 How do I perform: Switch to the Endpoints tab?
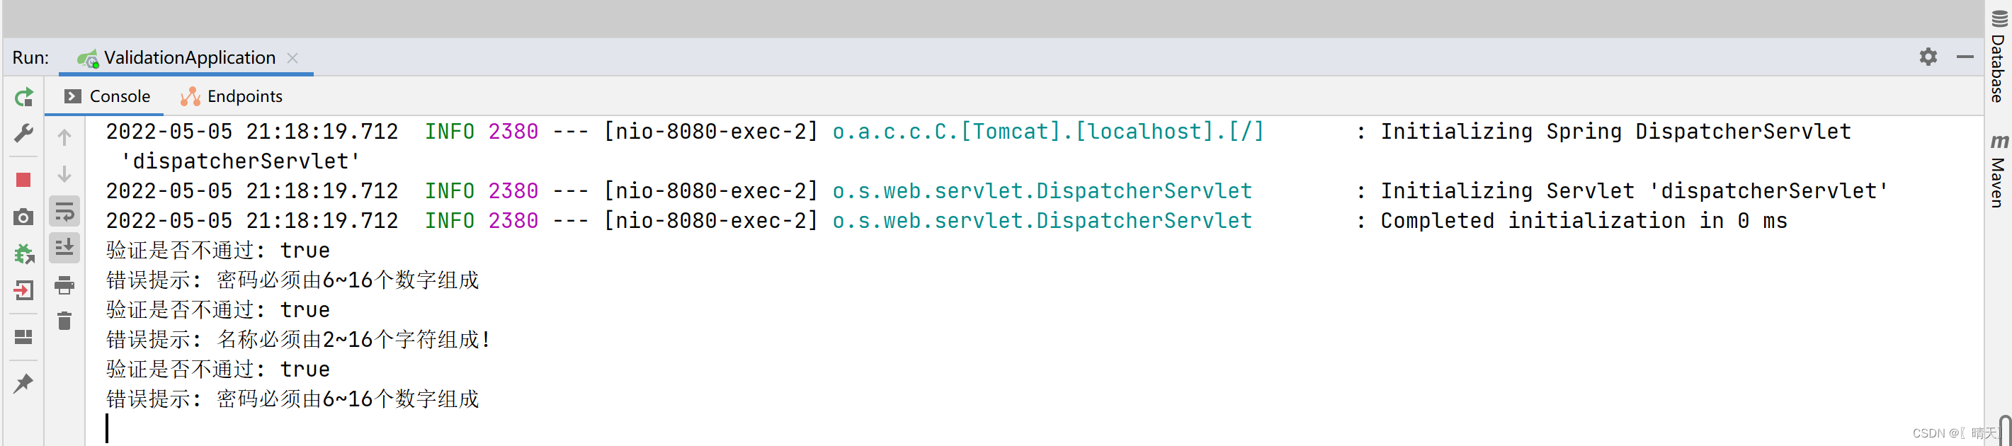[x=232, y=96]
